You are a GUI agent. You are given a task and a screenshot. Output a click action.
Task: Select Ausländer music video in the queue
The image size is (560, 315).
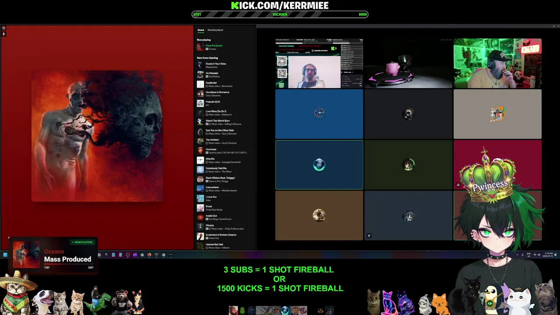tap(225, 84)
